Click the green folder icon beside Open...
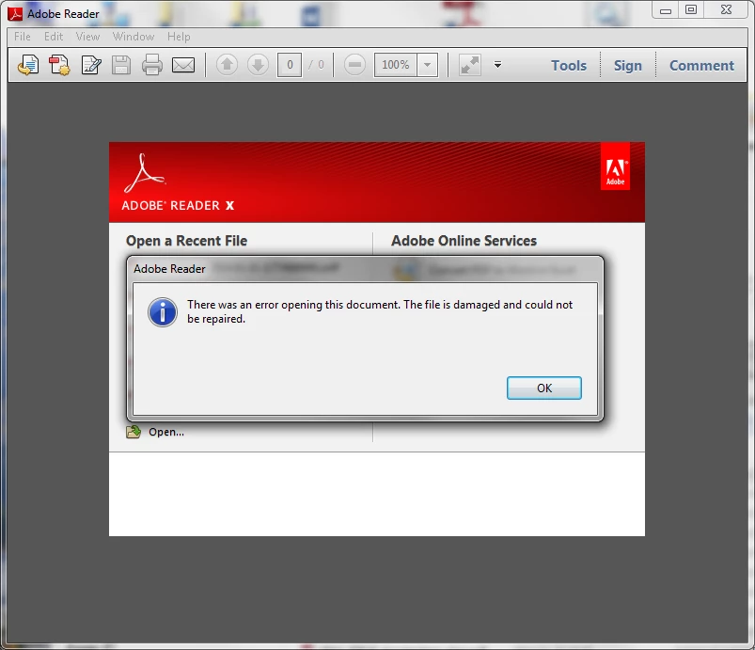 (134, 432)
